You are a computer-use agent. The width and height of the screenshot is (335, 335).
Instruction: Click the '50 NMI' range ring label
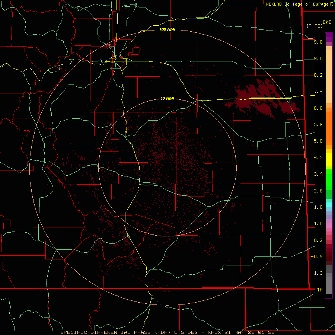167,99
